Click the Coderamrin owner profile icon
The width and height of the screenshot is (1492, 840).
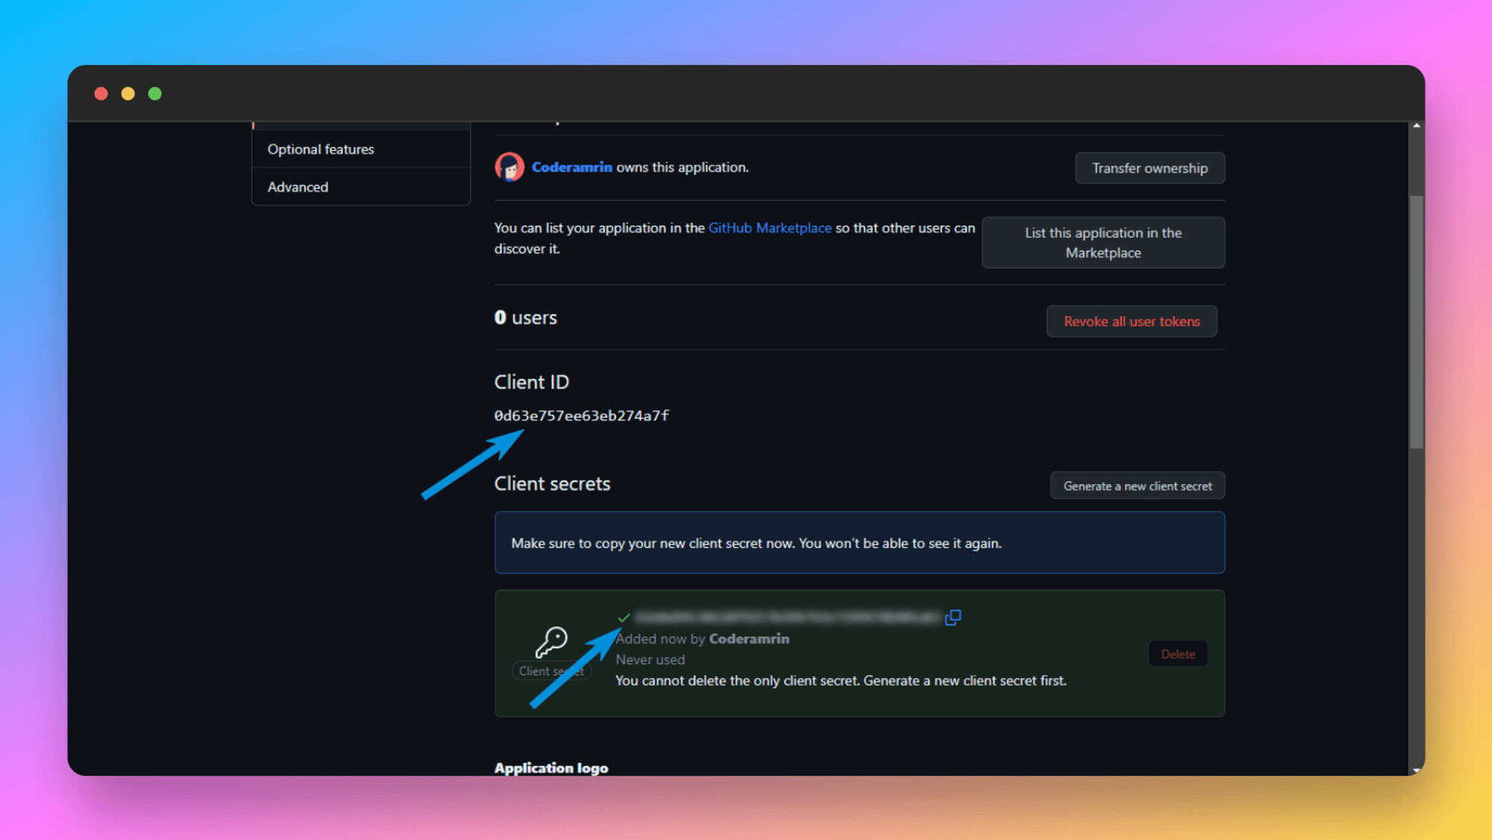pos(508,167)
